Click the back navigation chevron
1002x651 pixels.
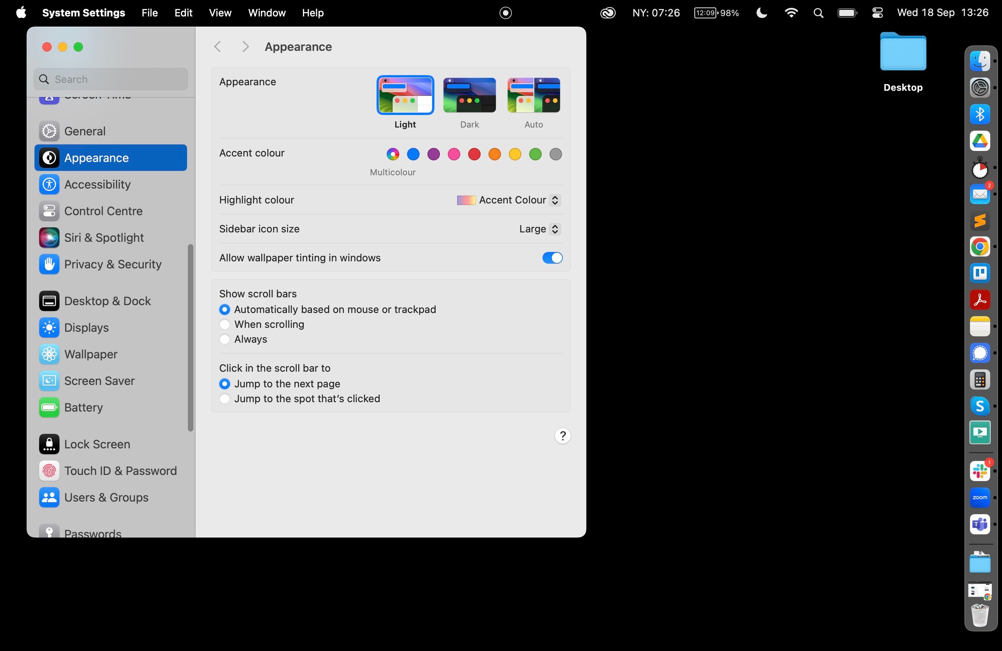click(x=218, y=47)
